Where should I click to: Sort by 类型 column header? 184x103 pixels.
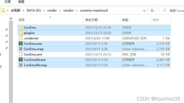125,20
